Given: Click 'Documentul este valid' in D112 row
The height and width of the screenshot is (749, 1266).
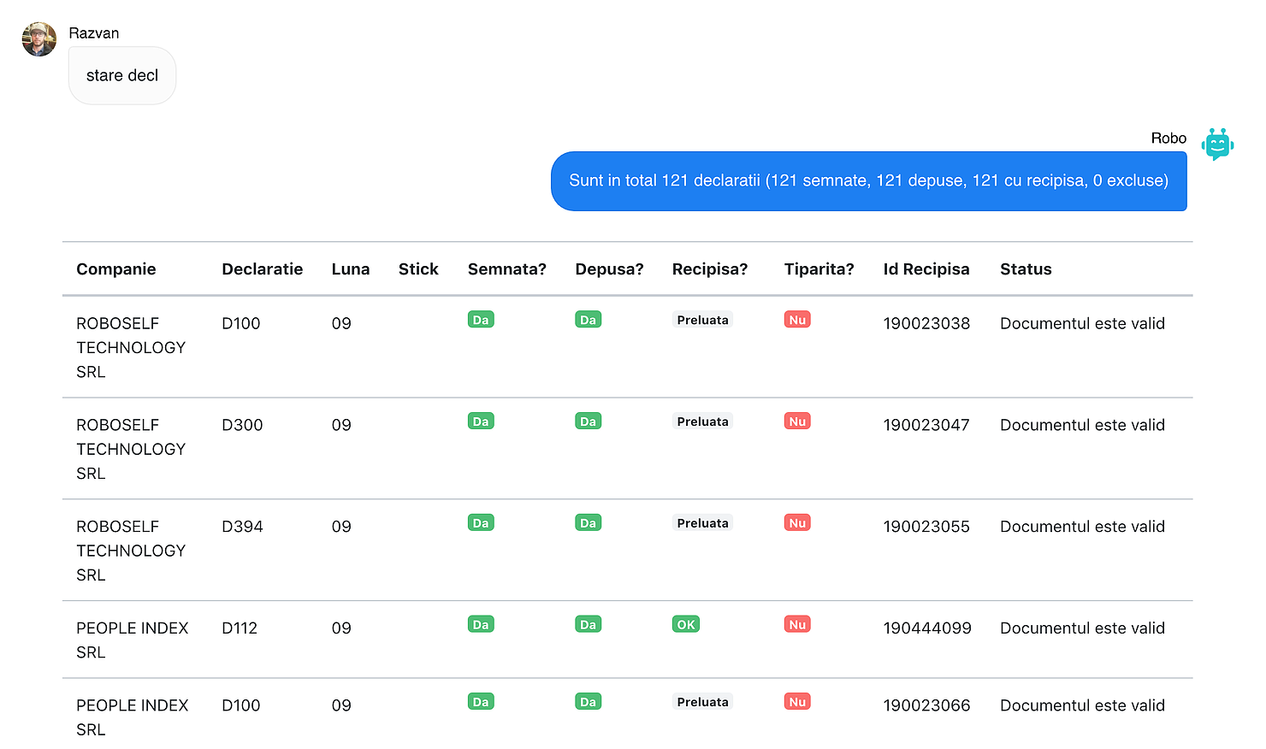Looking at the screenshot, I should point(1082,628).
